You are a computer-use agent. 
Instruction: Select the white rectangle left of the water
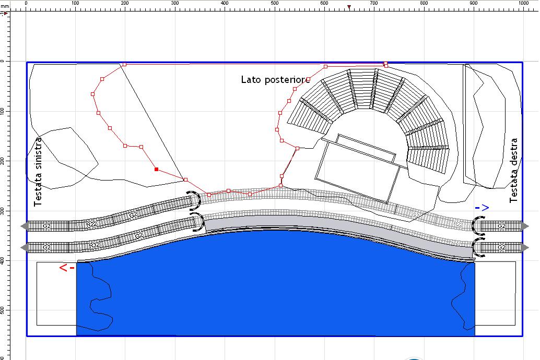(56, 294)
